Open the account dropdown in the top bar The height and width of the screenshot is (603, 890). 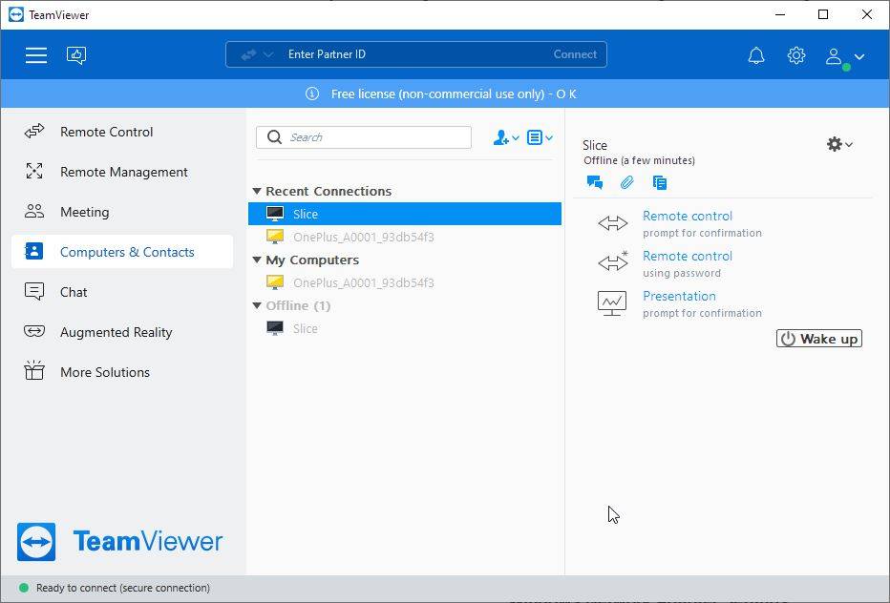844,55
